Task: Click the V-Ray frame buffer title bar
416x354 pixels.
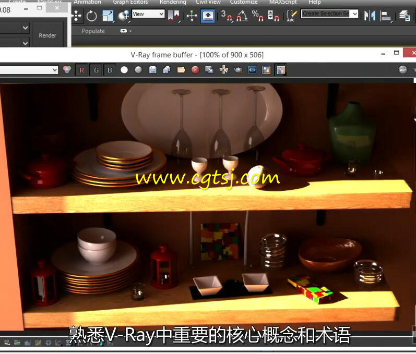Action: (x=197, y=55)
